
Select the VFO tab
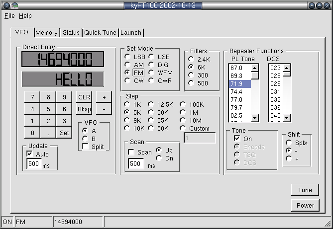coord(22,32)
